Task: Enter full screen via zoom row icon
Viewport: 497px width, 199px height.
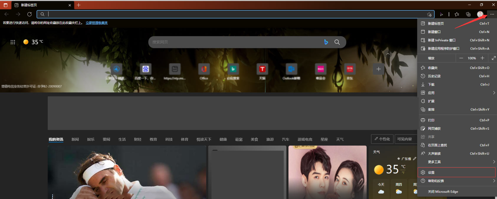Action: (493, 58)
